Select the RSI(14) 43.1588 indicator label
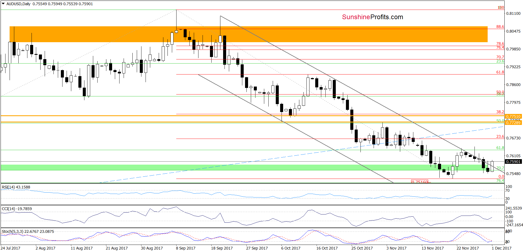523x252 pixels. pos(16,187)
